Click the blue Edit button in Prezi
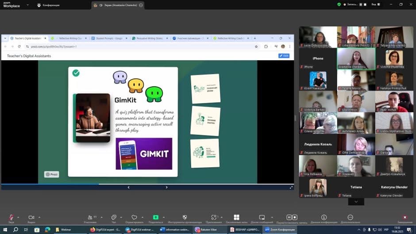This screenshot has height=234, width=416. (x=284, y=56)
